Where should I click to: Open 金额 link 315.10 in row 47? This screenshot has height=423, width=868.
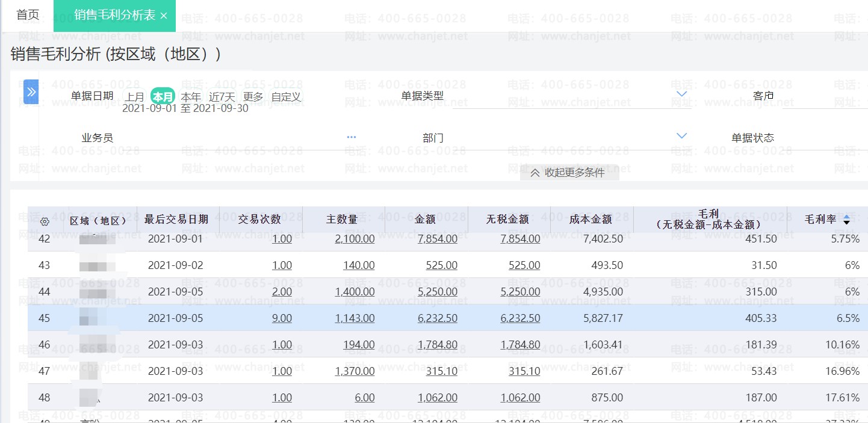click(441, 371)
